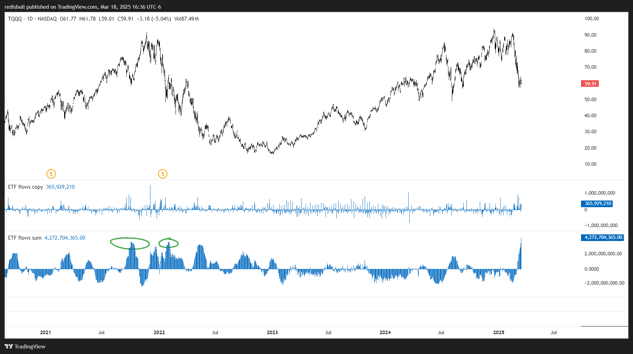Click the blue 365,929,210 scale label
Viewport: 633px width, 354px height.
(597, 204)
